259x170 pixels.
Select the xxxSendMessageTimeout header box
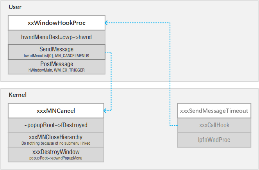point(214,110)
